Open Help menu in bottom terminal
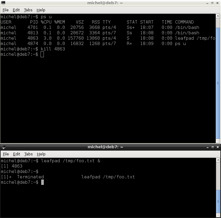 pos(41,154)
